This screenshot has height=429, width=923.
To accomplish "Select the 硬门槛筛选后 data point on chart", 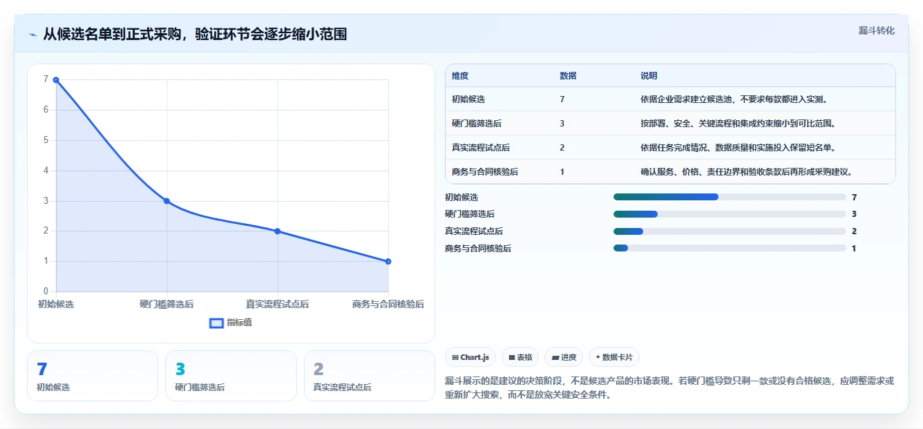I will click(166, 201).
